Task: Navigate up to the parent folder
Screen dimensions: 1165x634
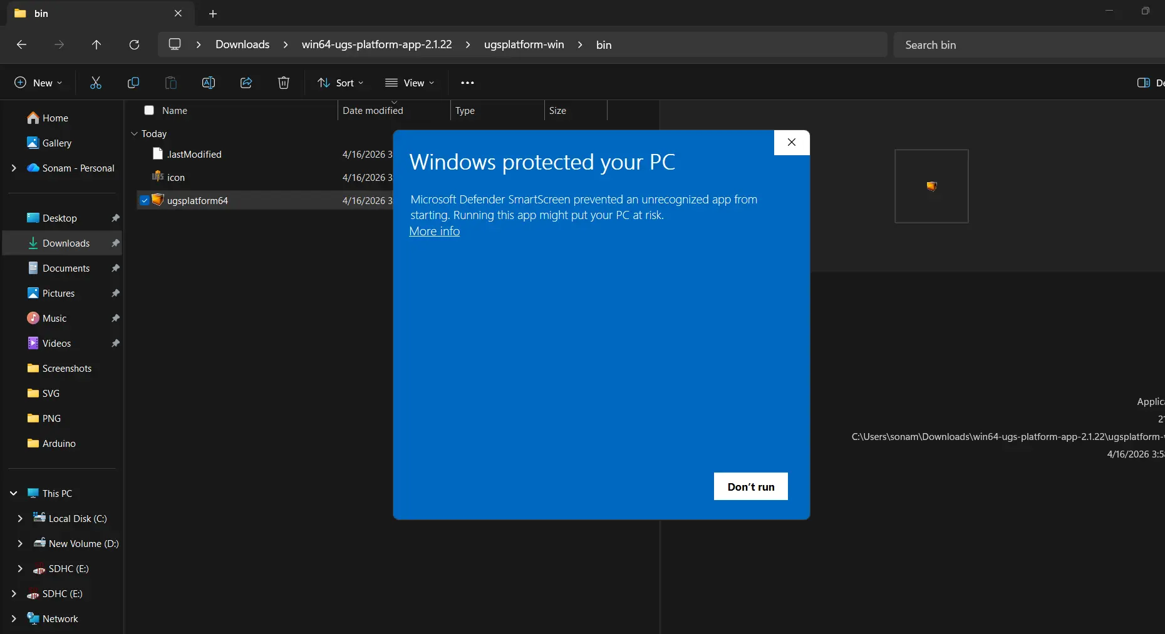Action: pos(96,44)
